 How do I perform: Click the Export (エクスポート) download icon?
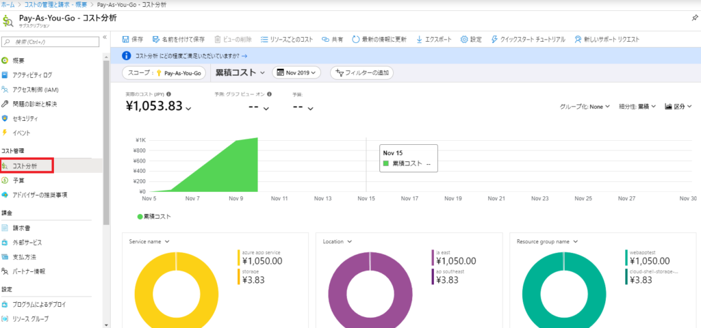pos(420,39)
